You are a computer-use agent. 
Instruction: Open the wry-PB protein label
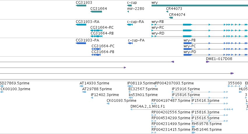click(189, 40)
